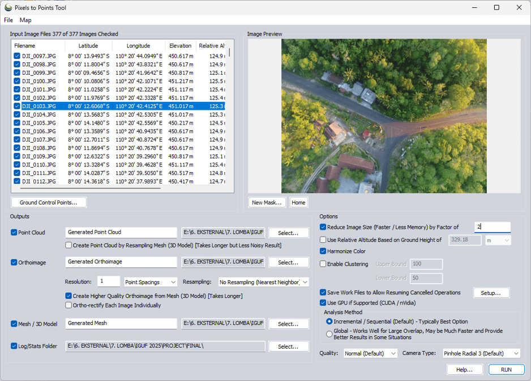Open the Camera Type dropdown
531x381 pixels.
pos(480,353)
